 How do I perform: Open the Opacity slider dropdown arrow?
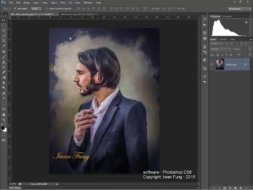[250, 49]
